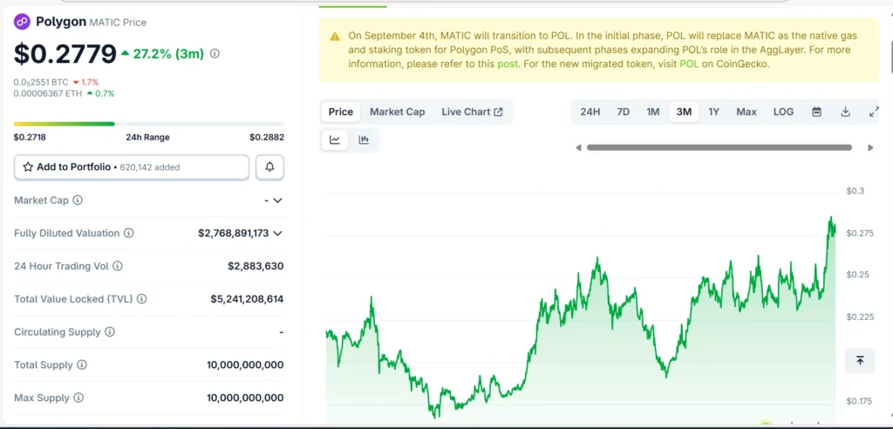Open the Live Chart tab

(472, 112)
